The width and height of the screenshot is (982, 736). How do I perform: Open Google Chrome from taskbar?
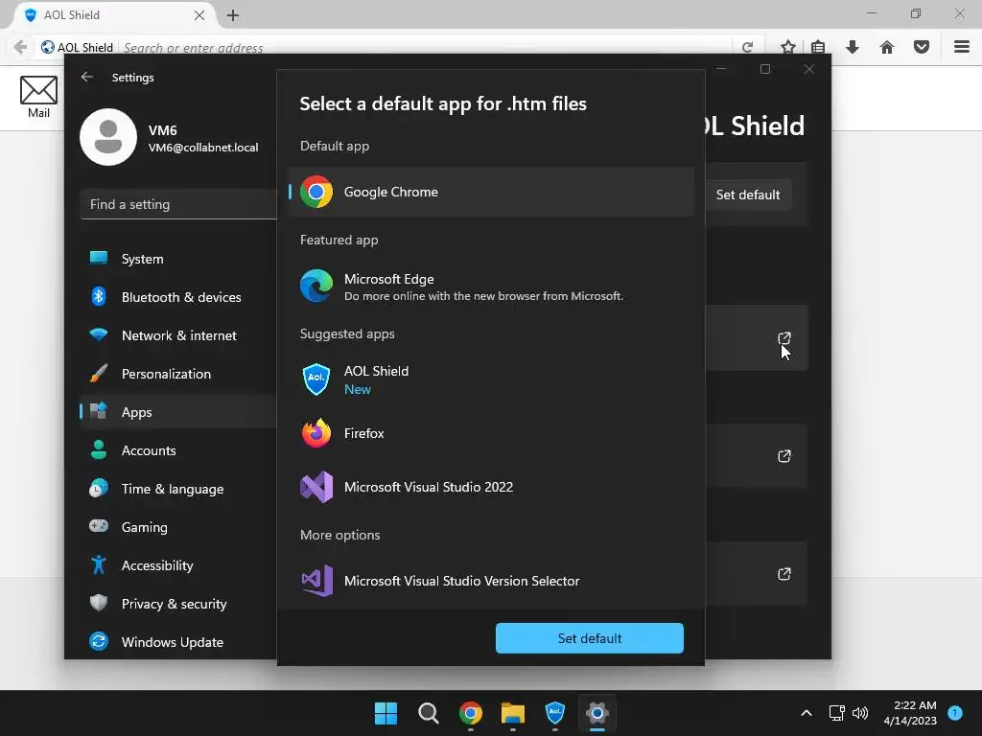click(x=471, y=713)
